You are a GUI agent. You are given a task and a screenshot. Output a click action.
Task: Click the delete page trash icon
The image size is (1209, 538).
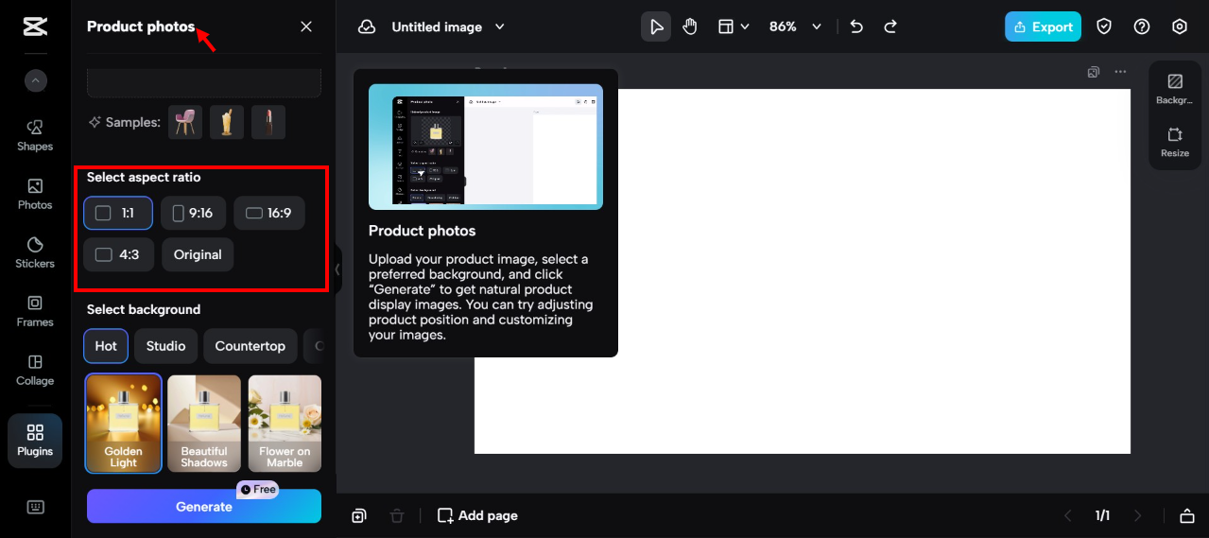coord(397,515)
